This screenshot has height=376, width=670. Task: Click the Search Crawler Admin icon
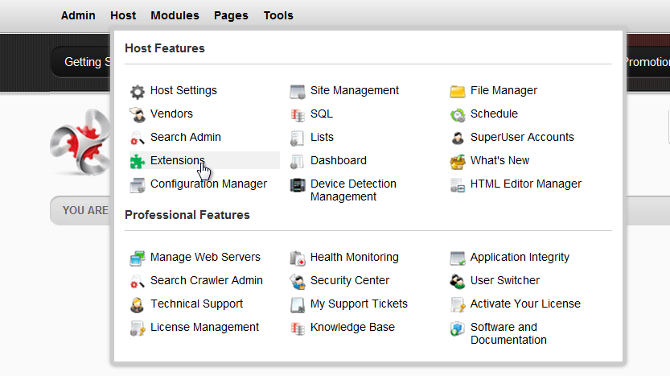tap(138, 282)
